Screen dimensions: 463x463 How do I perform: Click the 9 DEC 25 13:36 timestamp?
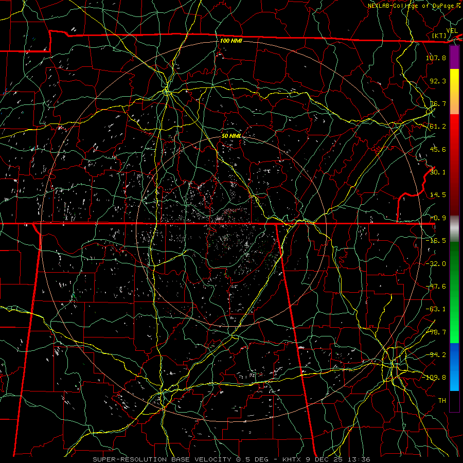click(338, 459)
